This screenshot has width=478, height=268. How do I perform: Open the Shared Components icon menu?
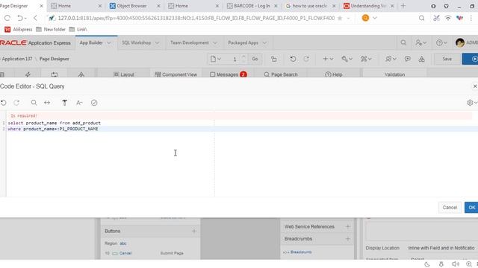(x=366, y=59)
